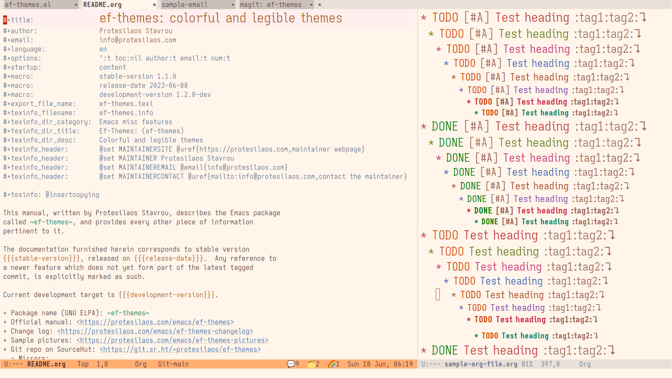The image size is (672, 378).
Task: Close the magit: ef-themes tab
Action: pos(311,5)
